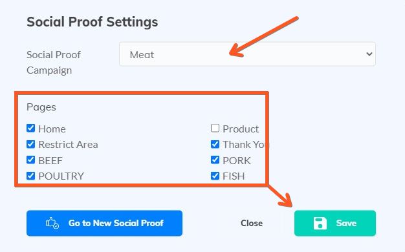The image size is (405, 252).
Task: Open the Social Proof Campaign dropdown showing Meat
Action: (x=247, y=54)
